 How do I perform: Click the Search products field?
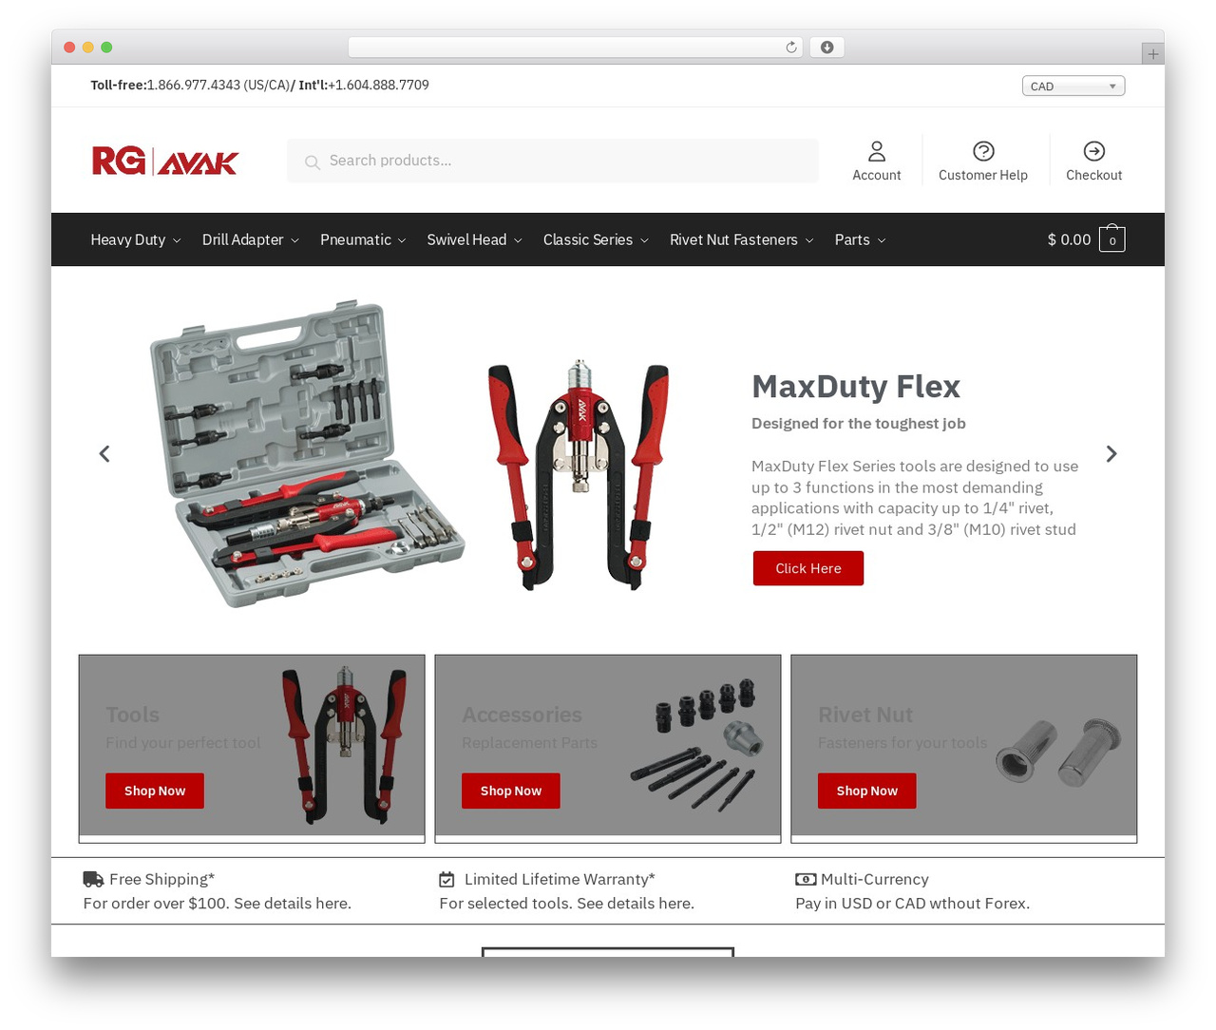553,161
